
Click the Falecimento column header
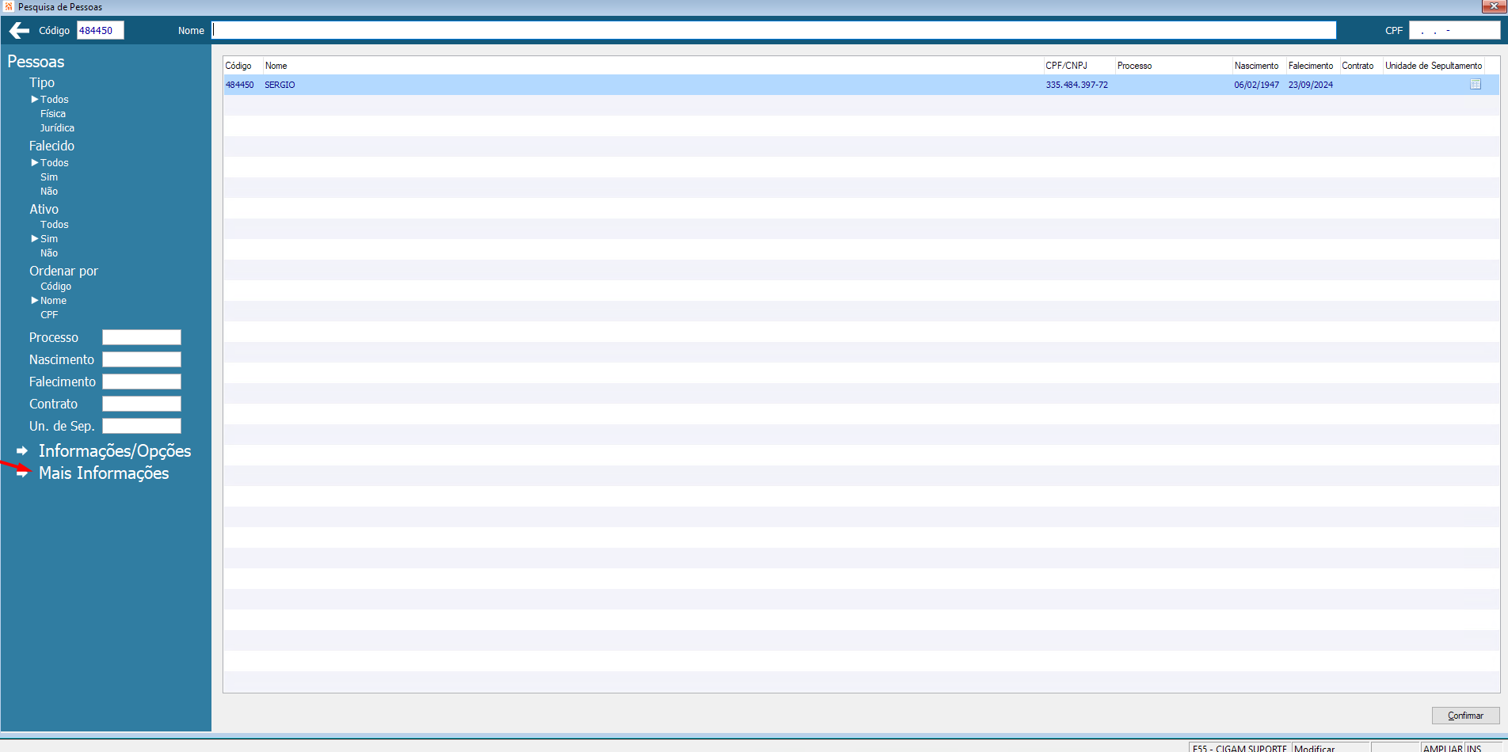click(x=1312, y=66)
